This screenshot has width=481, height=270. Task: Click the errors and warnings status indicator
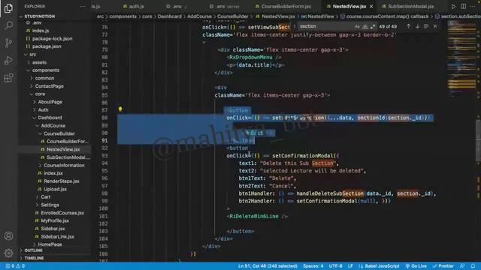tap(15, 266)
